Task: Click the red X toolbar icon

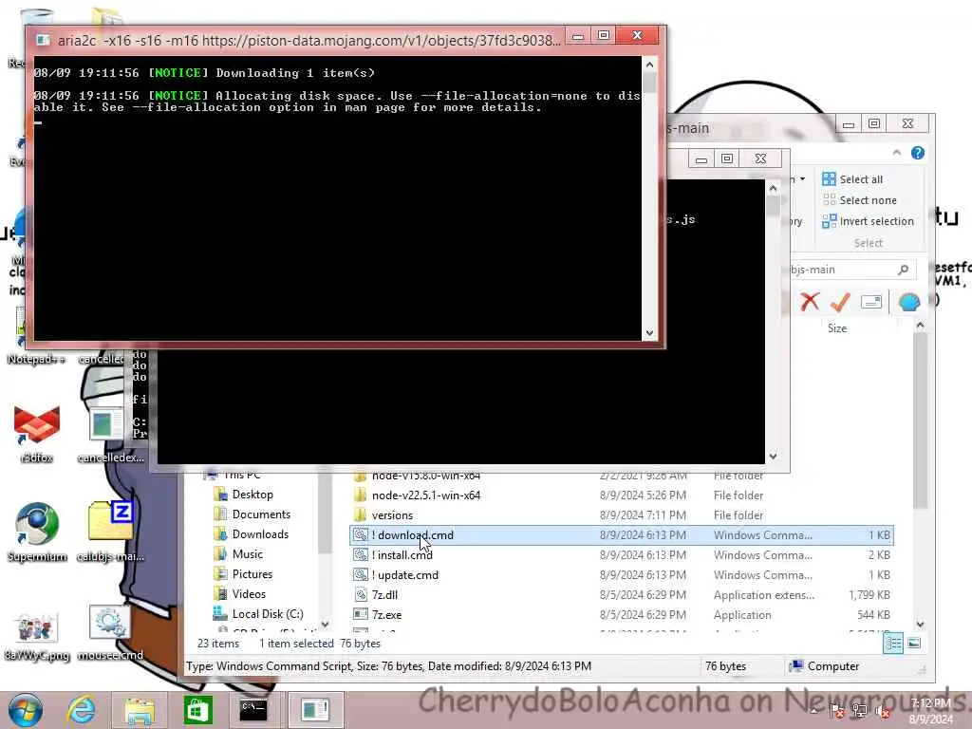Action: pyautogui.click(x=809, y=302)
